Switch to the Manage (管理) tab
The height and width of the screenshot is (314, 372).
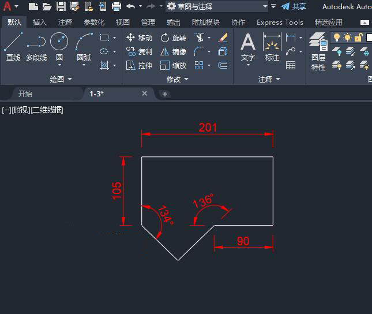pyautogui.click(x=148, y=23)
